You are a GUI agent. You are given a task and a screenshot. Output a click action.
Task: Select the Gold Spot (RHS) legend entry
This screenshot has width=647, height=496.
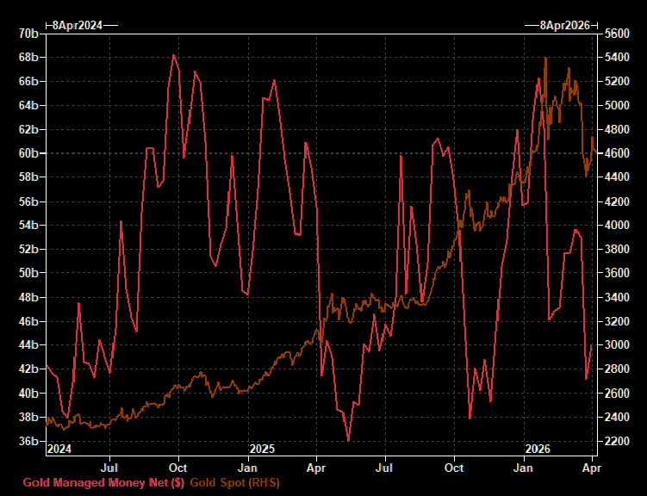click(x=234, y=483)
